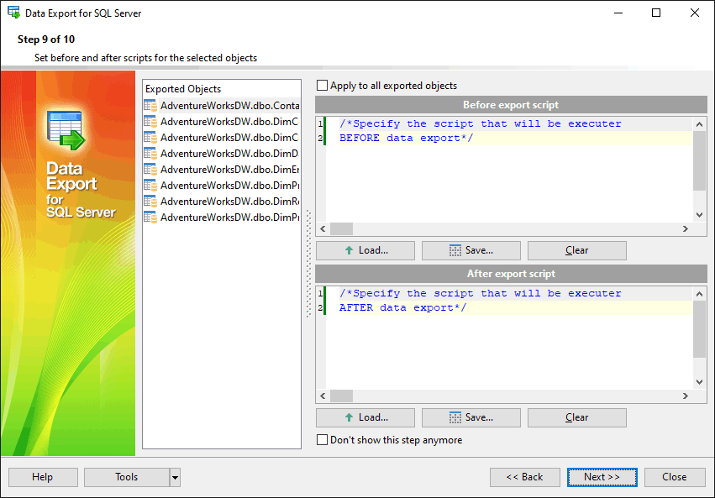The height and width of the screenshot is (498, 715).
Task: Click the Save icon under Before export script
Action: pyautogui.click(x=455, y=250)
